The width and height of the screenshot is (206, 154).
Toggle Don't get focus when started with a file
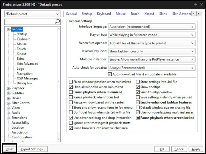[71, 112]
